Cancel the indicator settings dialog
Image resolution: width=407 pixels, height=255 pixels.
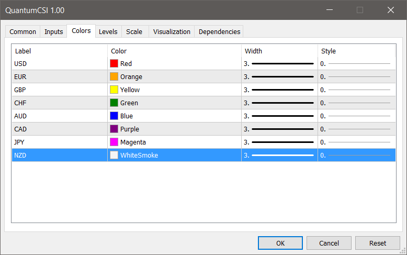[329, 243]
